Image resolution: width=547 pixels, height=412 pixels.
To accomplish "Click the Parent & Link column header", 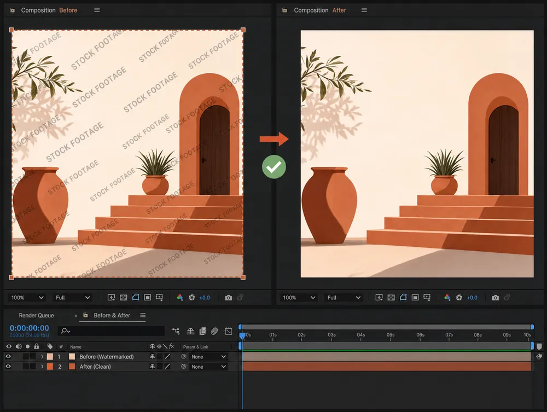I will (x=195, y=347).
